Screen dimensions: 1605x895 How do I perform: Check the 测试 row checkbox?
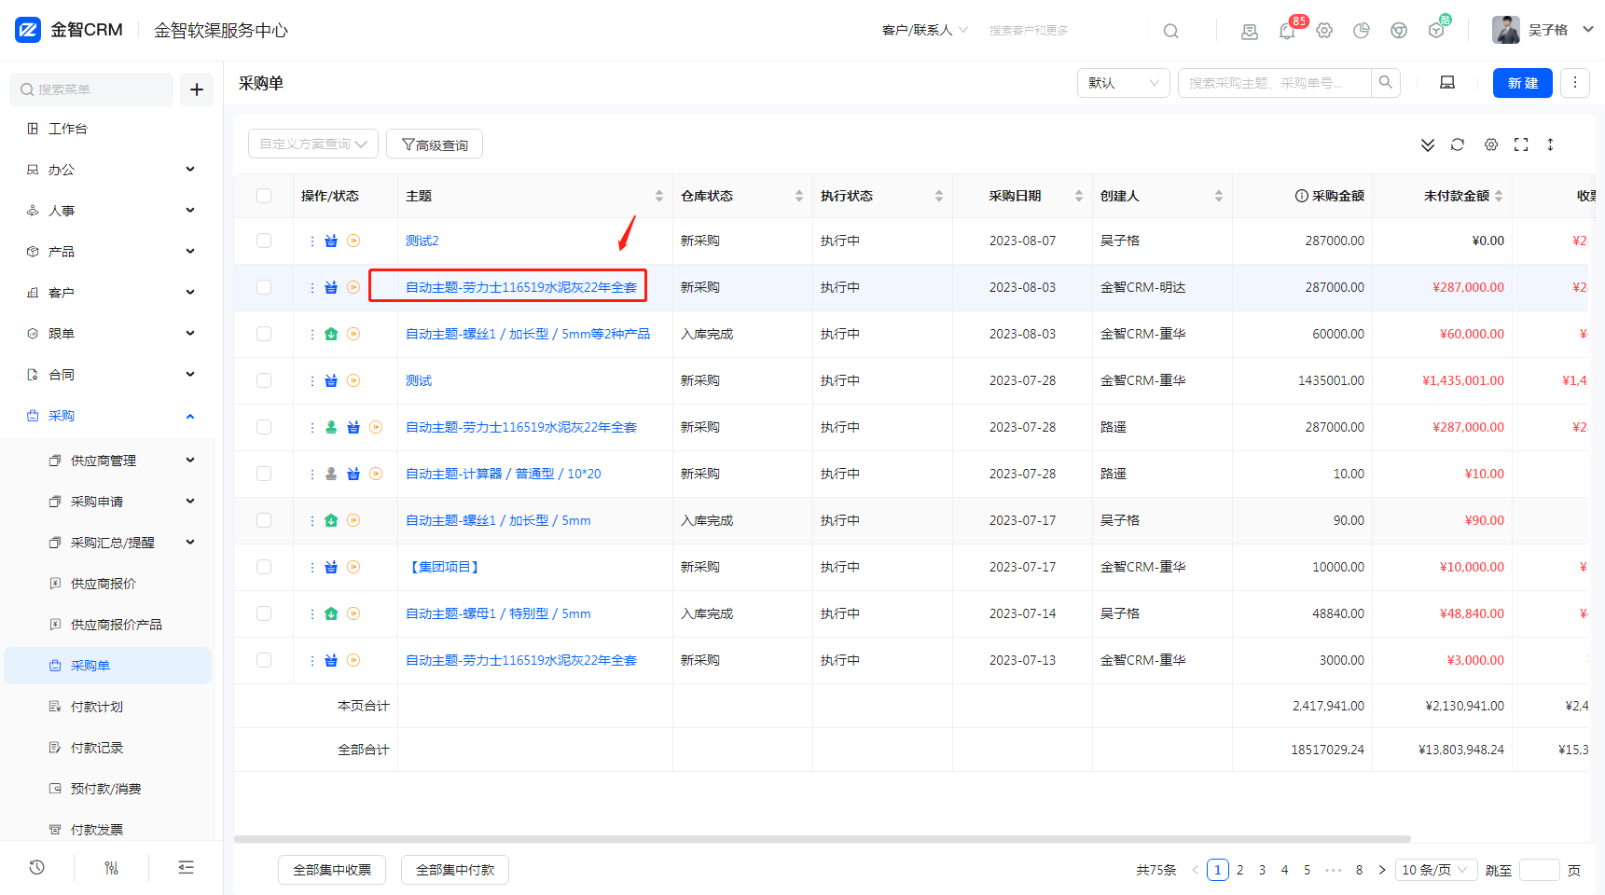pos(264,380)
